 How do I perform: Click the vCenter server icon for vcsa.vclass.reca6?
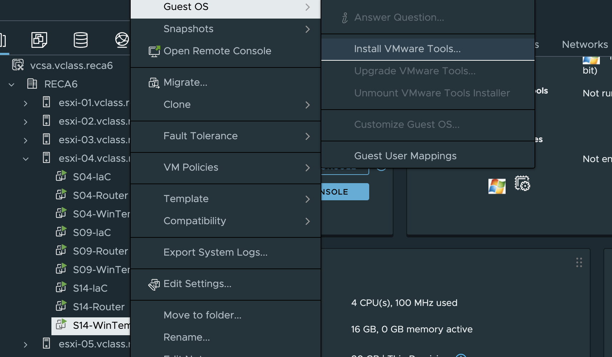(x=18, y=65)
